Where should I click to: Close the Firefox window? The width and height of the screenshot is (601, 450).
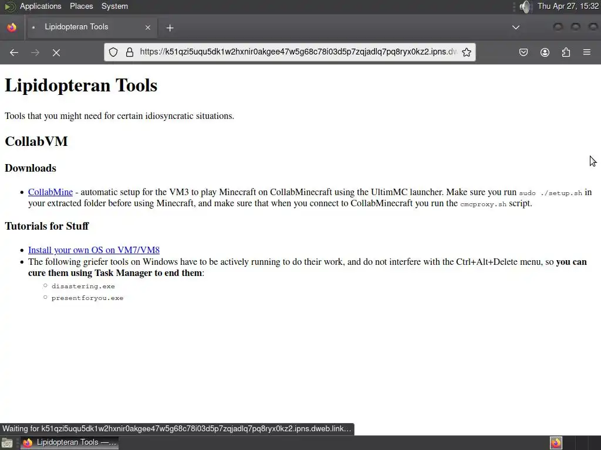tap(593, 27)
